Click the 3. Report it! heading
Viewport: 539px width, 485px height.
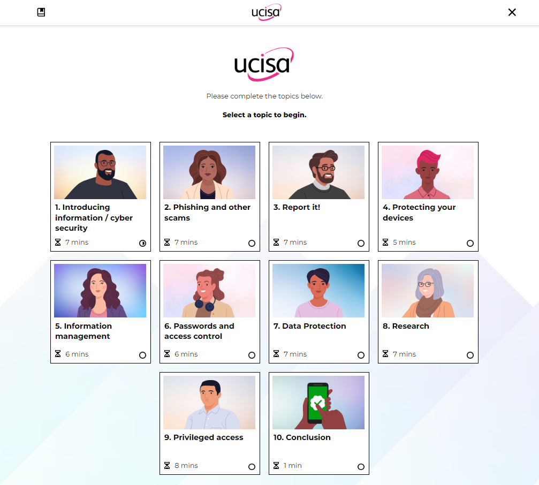(297, 207)
